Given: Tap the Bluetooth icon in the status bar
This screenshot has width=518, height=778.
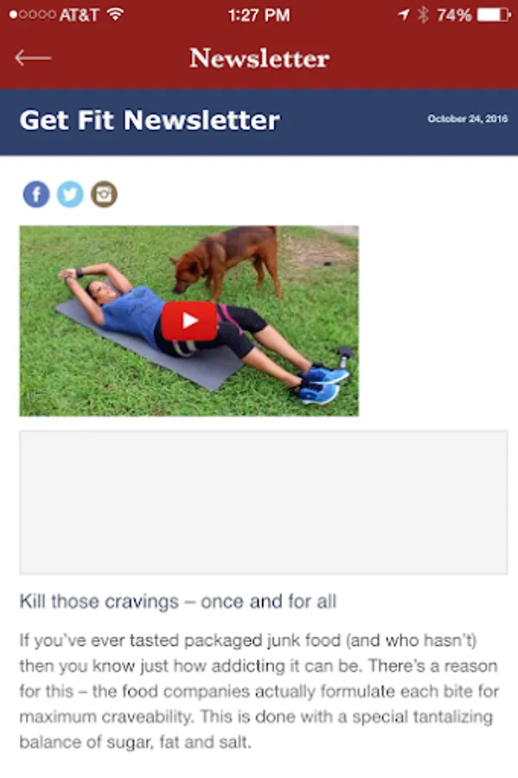Looking at the screenshot, I should [x=423, y=15].
